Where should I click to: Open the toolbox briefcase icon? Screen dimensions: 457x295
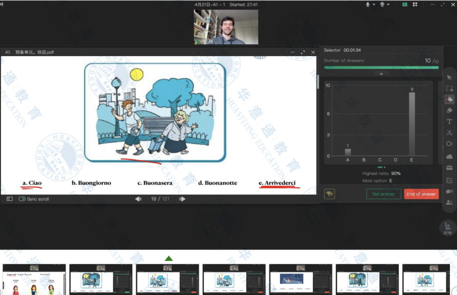(449, 168)
